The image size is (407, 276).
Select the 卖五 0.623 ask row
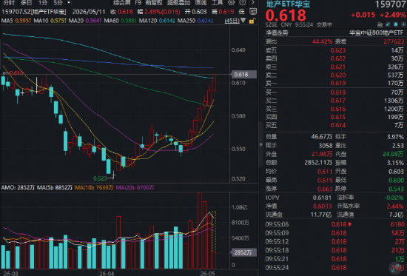pyautogui.click(x=334, y=50)
